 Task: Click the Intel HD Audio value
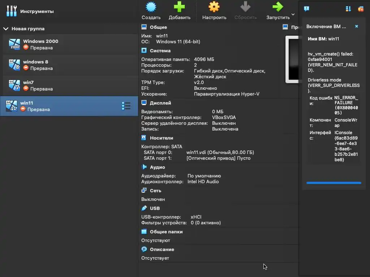click(x=203, y=182)
